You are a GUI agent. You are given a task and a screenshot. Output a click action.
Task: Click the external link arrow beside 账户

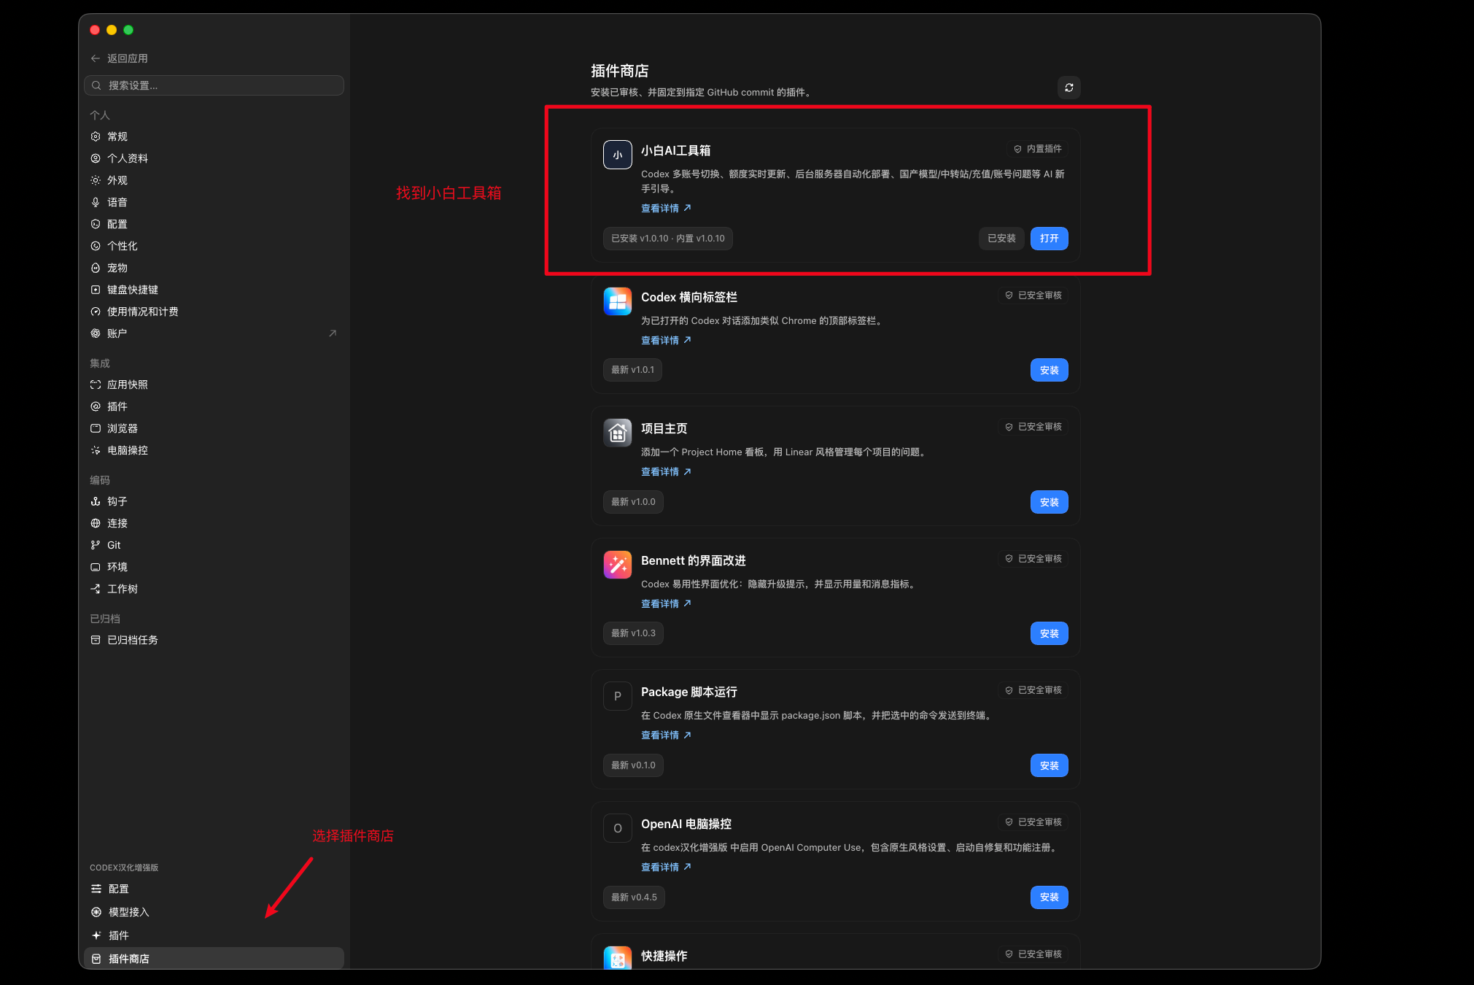point(333,333)
